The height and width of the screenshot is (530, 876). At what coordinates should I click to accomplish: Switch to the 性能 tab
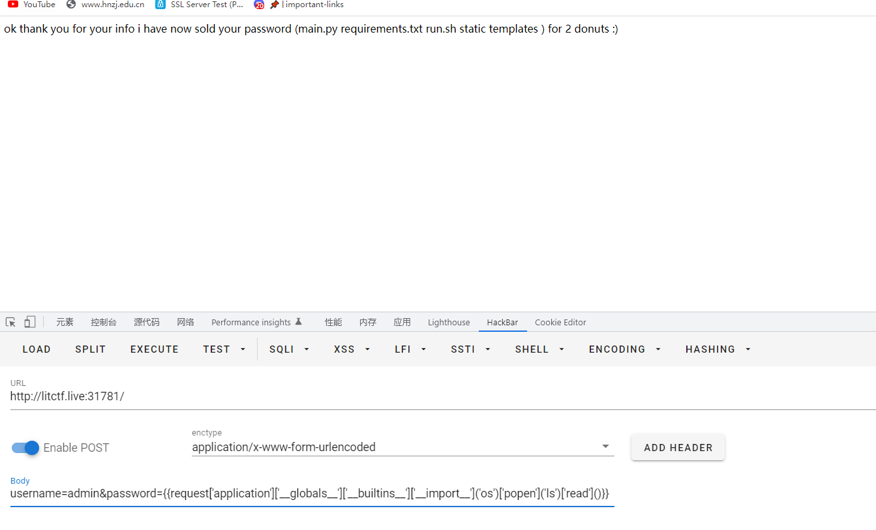333,322
